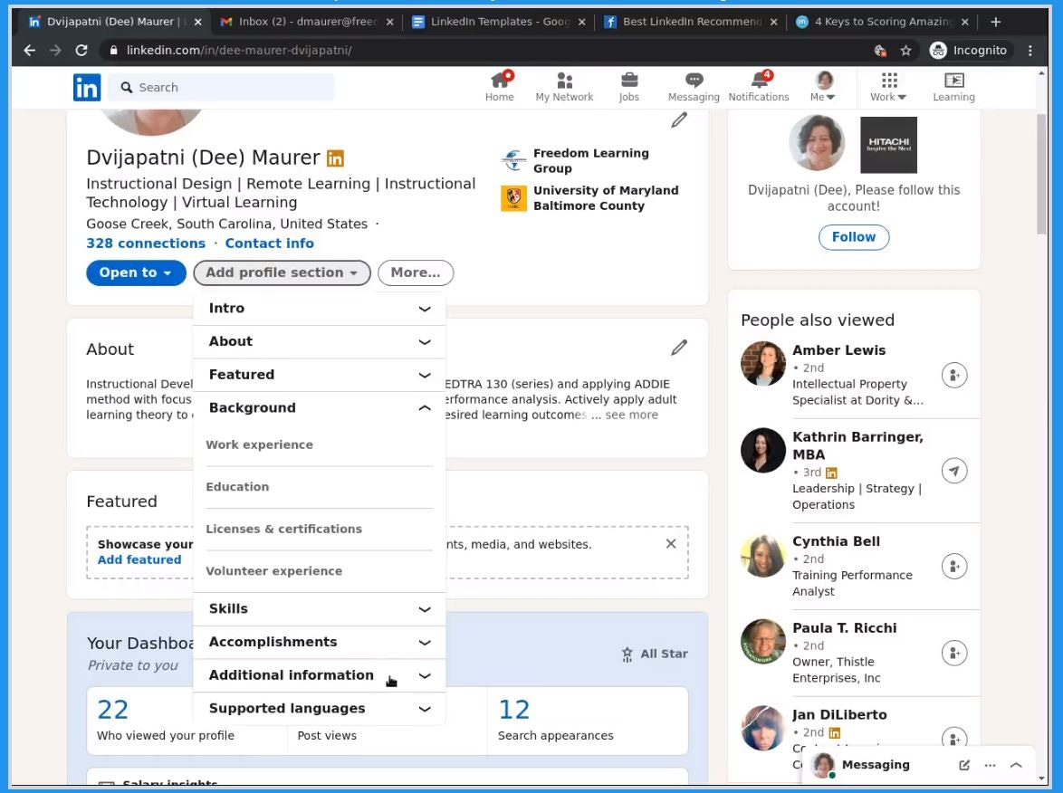Open the Work apps dropdown
Image resolution: width=1063 pixels, height=793 pixels.
point(889,87)
